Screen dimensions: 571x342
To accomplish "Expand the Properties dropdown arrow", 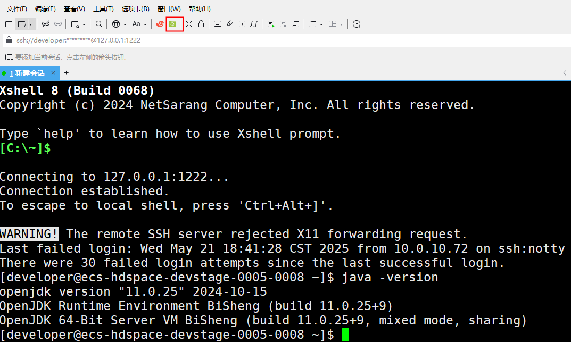I will 84,24.
